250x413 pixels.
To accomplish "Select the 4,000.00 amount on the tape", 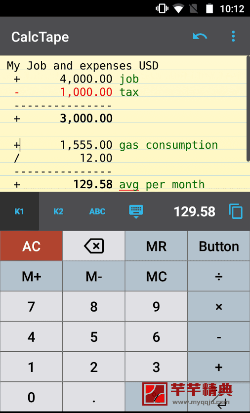I will pyautogui.click(x=86, y=79).
